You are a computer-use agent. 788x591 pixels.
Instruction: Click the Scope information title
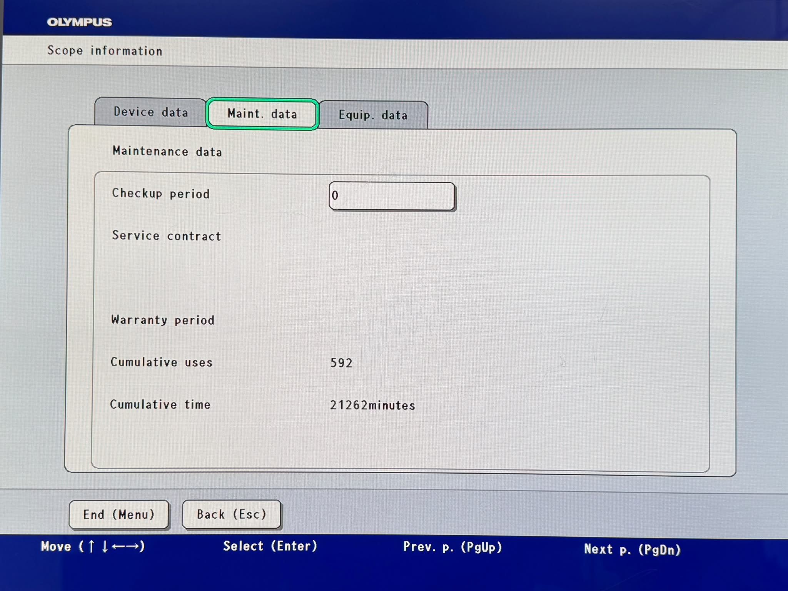point(105,51)
